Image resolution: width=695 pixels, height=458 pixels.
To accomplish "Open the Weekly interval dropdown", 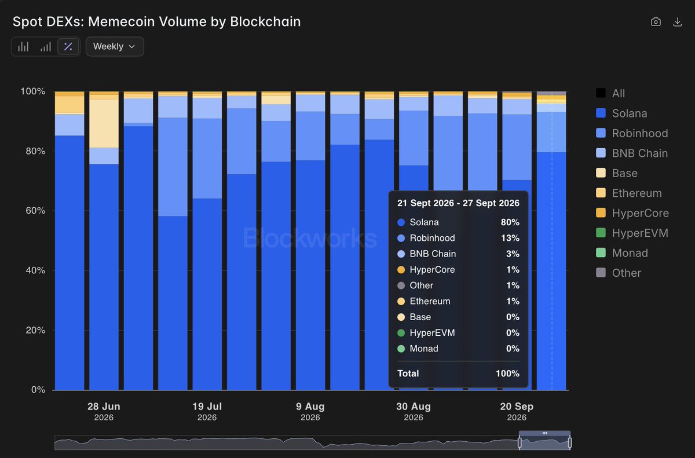I will (115, 47).
